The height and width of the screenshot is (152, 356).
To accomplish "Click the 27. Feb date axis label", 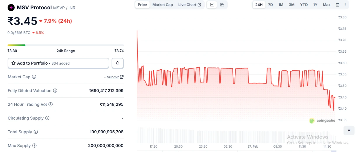I will pos(253,146).
